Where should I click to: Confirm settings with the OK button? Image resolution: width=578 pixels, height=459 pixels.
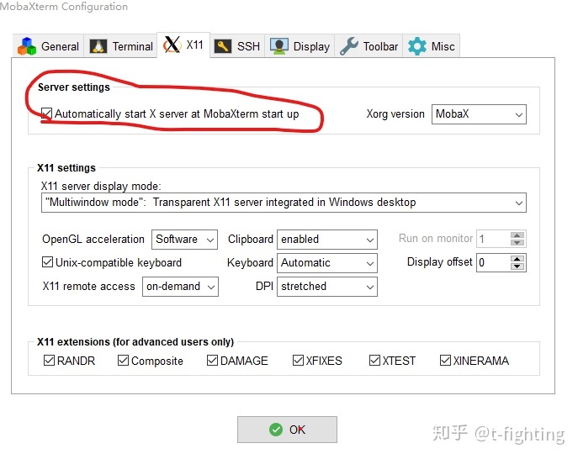[x=287, y=430]
